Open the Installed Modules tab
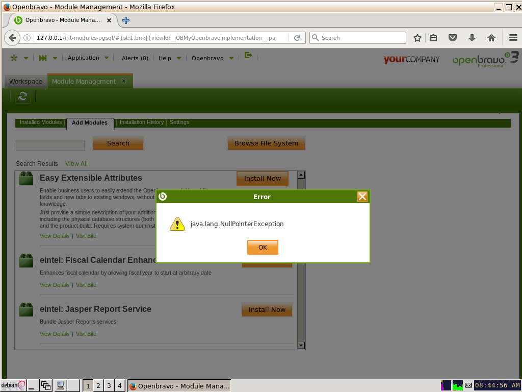 (41, 122)
